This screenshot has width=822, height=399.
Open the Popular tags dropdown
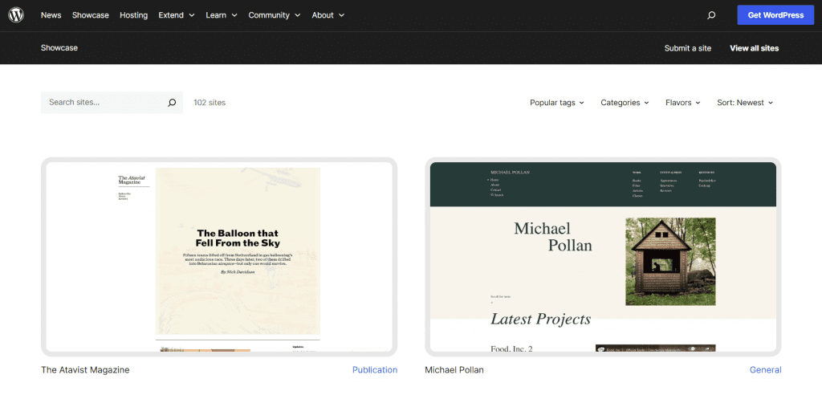pos(557,103)
